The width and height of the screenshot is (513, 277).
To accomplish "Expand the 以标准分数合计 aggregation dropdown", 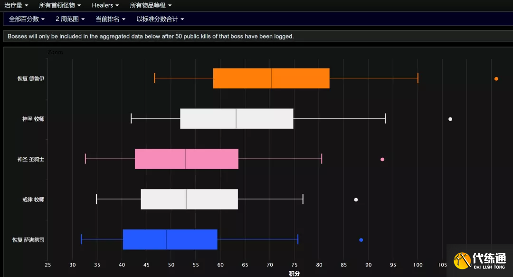I will pos(160,19).
